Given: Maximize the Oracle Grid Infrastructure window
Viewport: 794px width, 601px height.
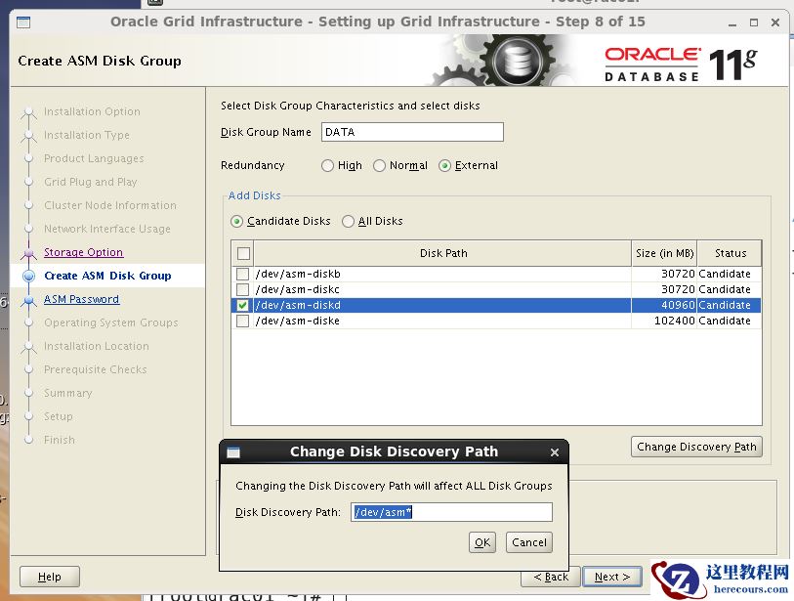Looking at the screenshot, I should coord(754,22).
